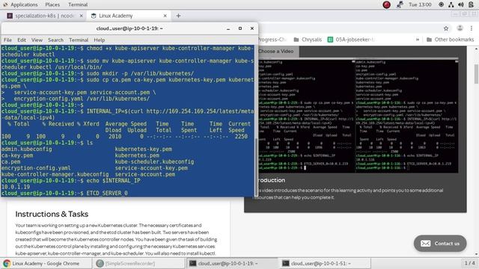This screenshot has height=269, width=479.
Task: Switch to the specialization-k8s browser tab
Action: click(x=44, y=16)
